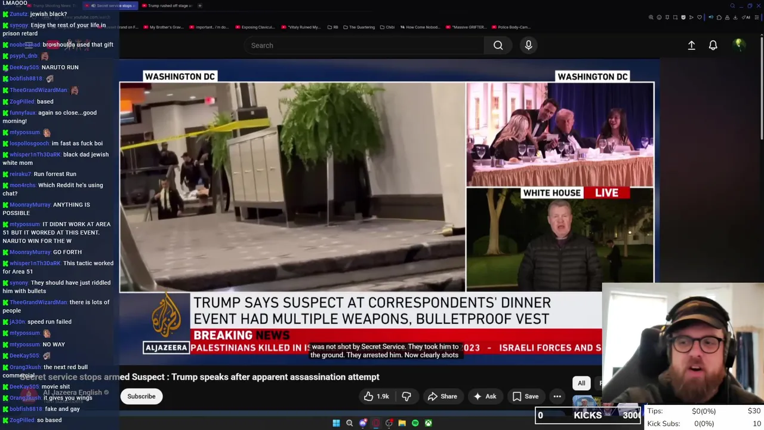Open Windows taskbar search
The height and width of the screenshot is (430, 764).
350,423
